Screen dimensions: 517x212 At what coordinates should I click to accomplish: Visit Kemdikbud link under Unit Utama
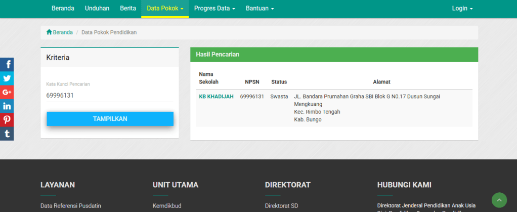[x=167, y=206]
